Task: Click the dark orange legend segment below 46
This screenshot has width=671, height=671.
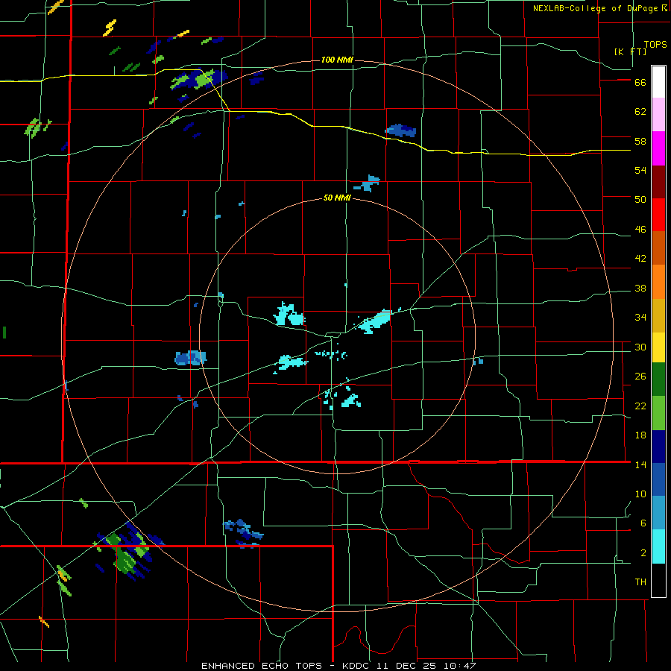Action: click(x=658, y=248)
